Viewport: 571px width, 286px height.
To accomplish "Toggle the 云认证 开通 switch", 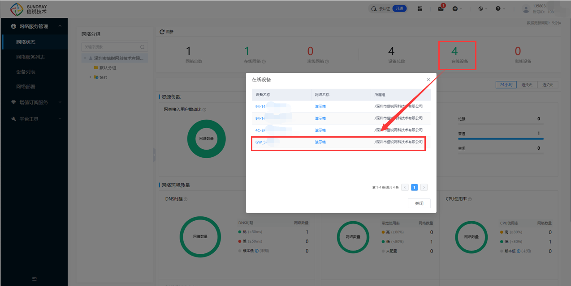I will coord(399,8).
